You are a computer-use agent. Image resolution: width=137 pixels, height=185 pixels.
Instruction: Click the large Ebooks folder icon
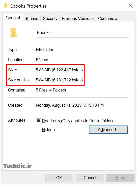13,33
